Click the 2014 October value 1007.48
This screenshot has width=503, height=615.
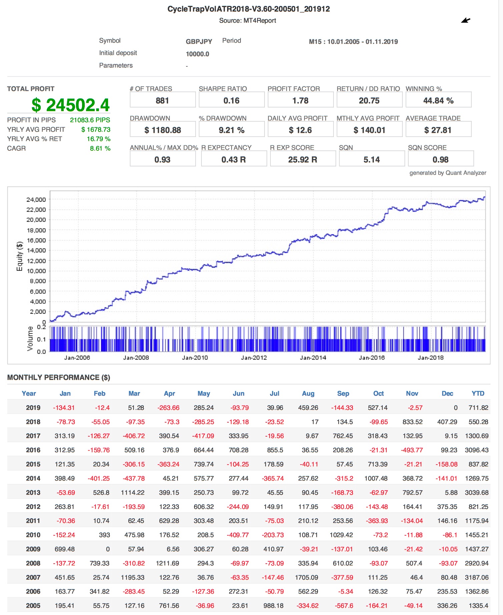pos(376,478)
